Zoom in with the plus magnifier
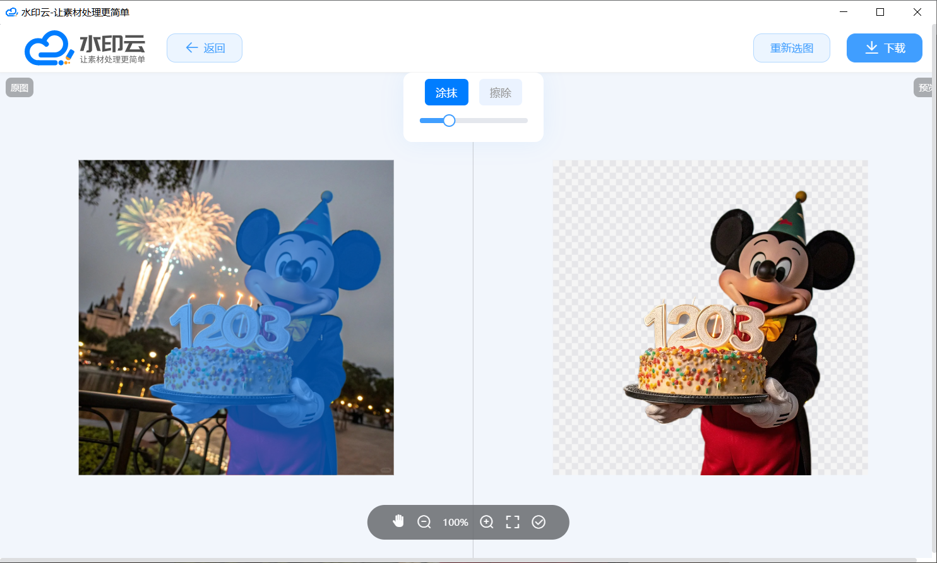This screenshot has width=937, height=563. click(x=487, y=522)
